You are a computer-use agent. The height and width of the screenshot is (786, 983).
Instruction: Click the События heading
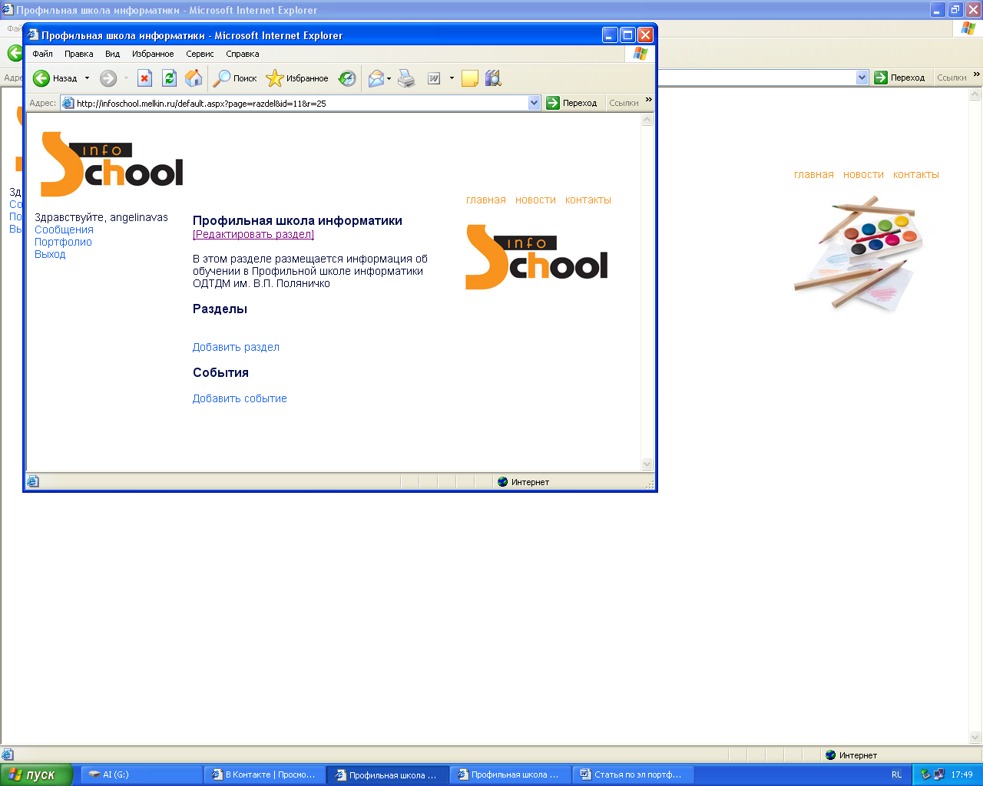(x=220, y=373)
